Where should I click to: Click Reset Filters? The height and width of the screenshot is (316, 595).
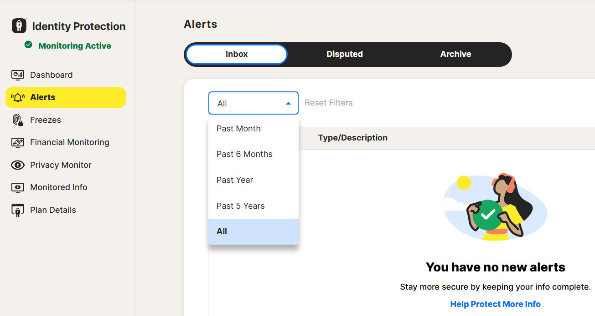pos(328,103)
